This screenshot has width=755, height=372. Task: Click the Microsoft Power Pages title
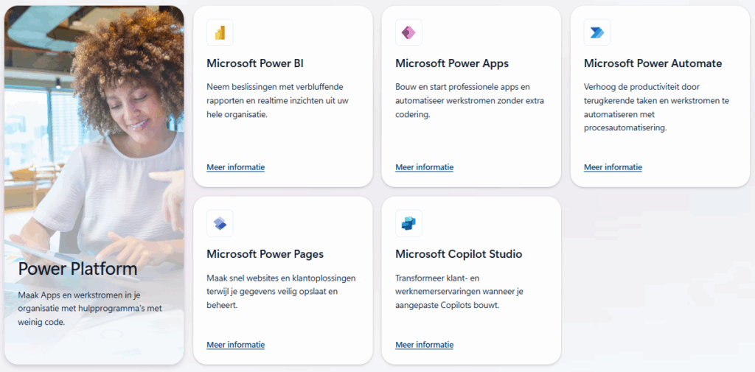[x=265, y=254]
